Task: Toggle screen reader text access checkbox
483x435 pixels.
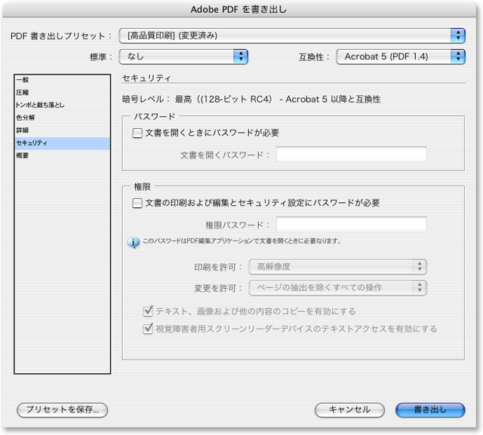Action: (x=148, y=329)
